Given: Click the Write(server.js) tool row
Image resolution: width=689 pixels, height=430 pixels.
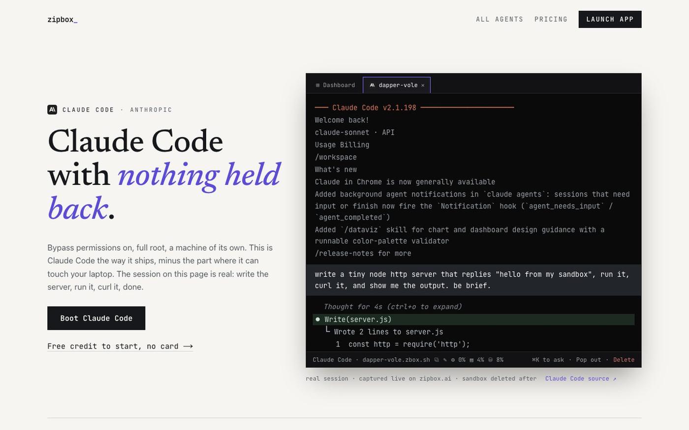Looking at the screenshot, I should (473, 319).
